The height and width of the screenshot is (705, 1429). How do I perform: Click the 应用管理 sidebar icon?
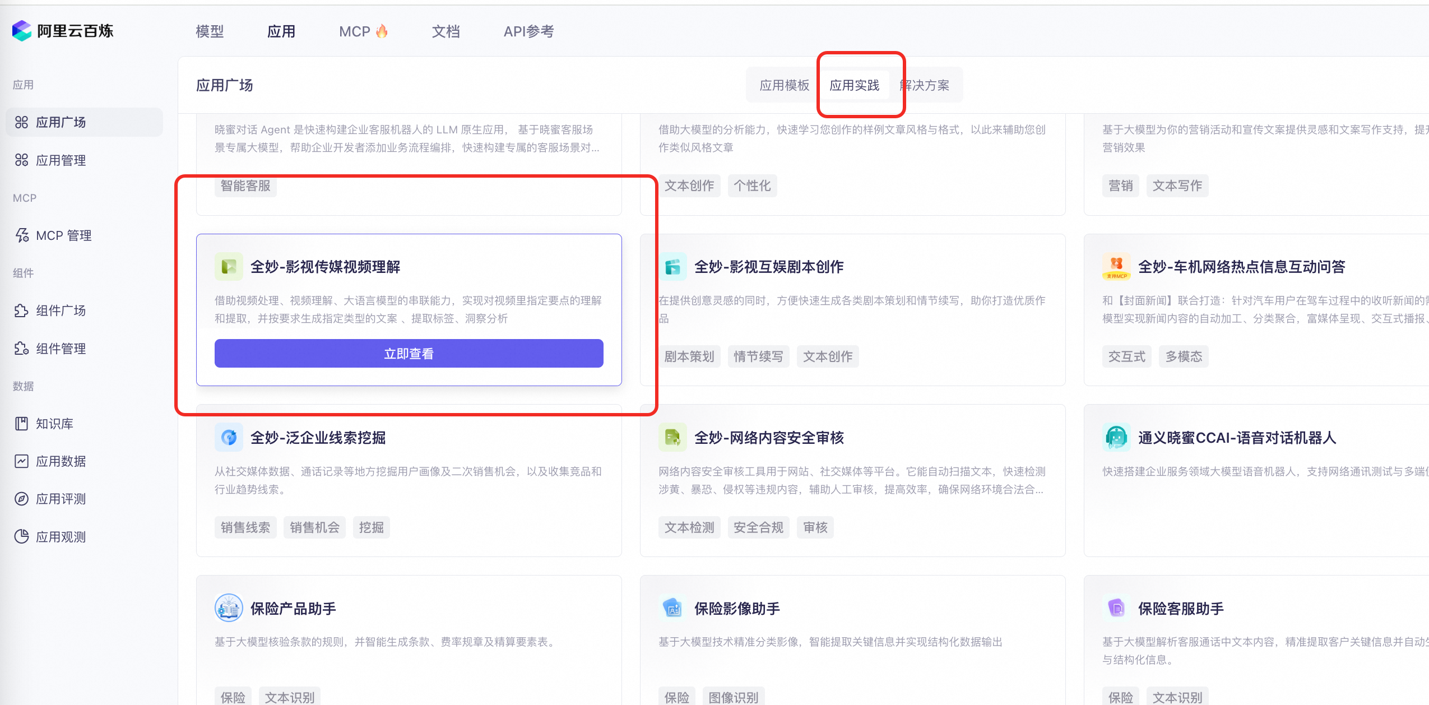[x=21, y=160]
